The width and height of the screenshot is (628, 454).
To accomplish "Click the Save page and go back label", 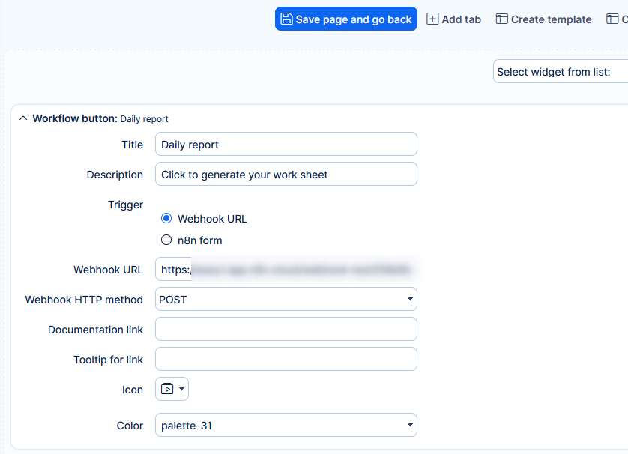I will click(353, 19).
